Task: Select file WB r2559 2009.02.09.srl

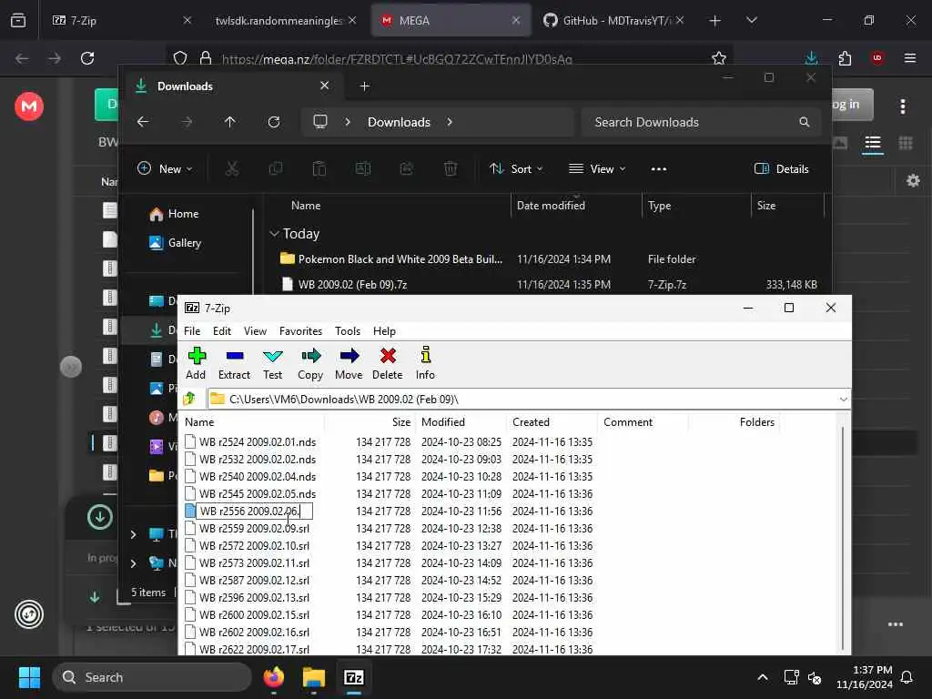Action: (x=254, y=529)
